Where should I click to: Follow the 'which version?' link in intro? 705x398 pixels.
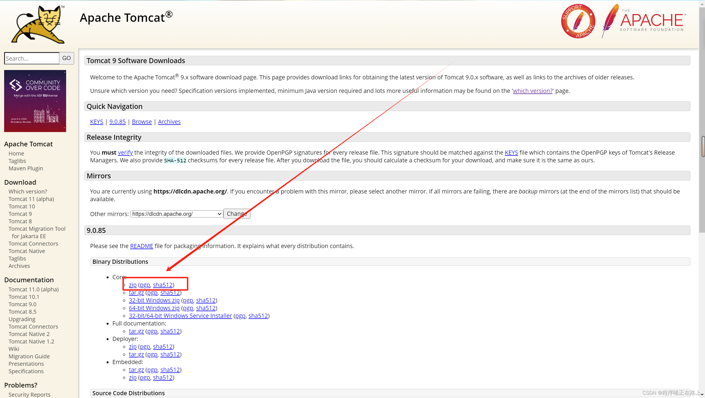[x=533, y=91]
